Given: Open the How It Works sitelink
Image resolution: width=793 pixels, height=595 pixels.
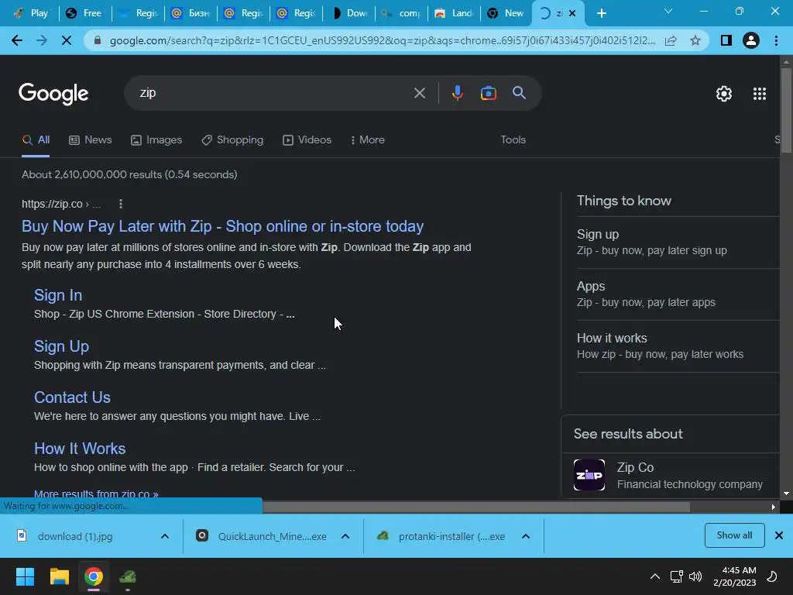Looking at the screenshot, I should pos(80,449).
